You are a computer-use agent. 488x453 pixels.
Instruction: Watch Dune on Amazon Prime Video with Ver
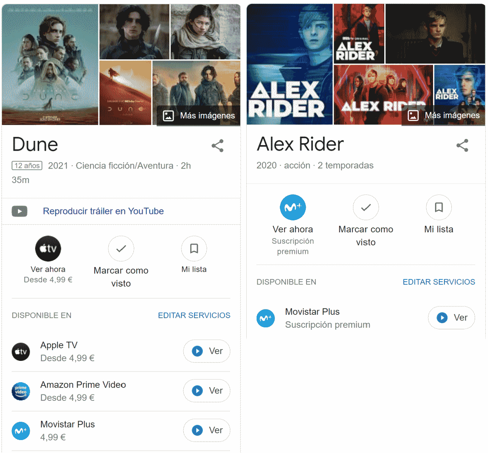click(x=207, y=391)
